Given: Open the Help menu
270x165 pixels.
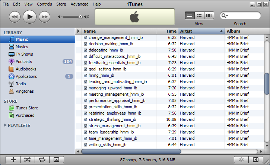Looking at the screenshot, I should pyautogui.click(x=97, y=4).
